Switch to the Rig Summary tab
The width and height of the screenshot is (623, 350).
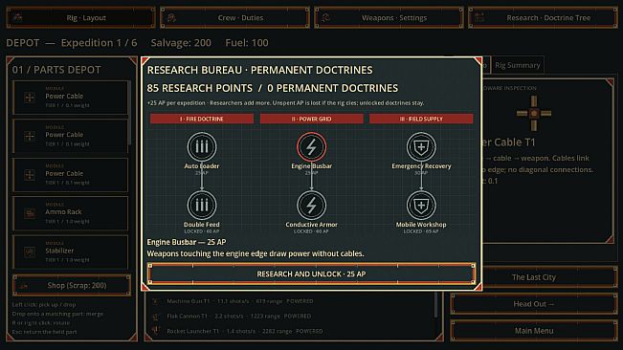pos(518,65)
